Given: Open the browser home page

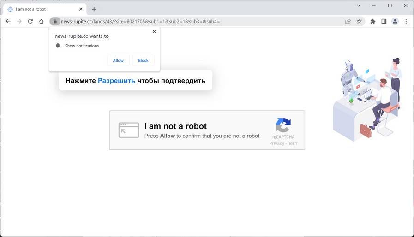Looking at the screenshot, I should (42, 21).
